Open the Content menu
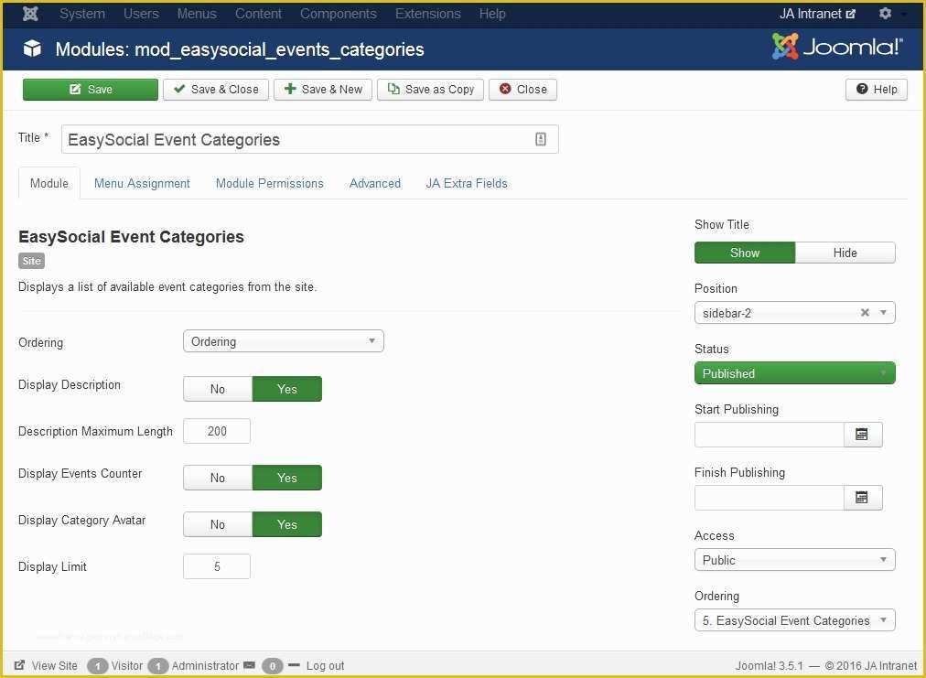This screenshot has height=678, width=926. coord(258,14)
